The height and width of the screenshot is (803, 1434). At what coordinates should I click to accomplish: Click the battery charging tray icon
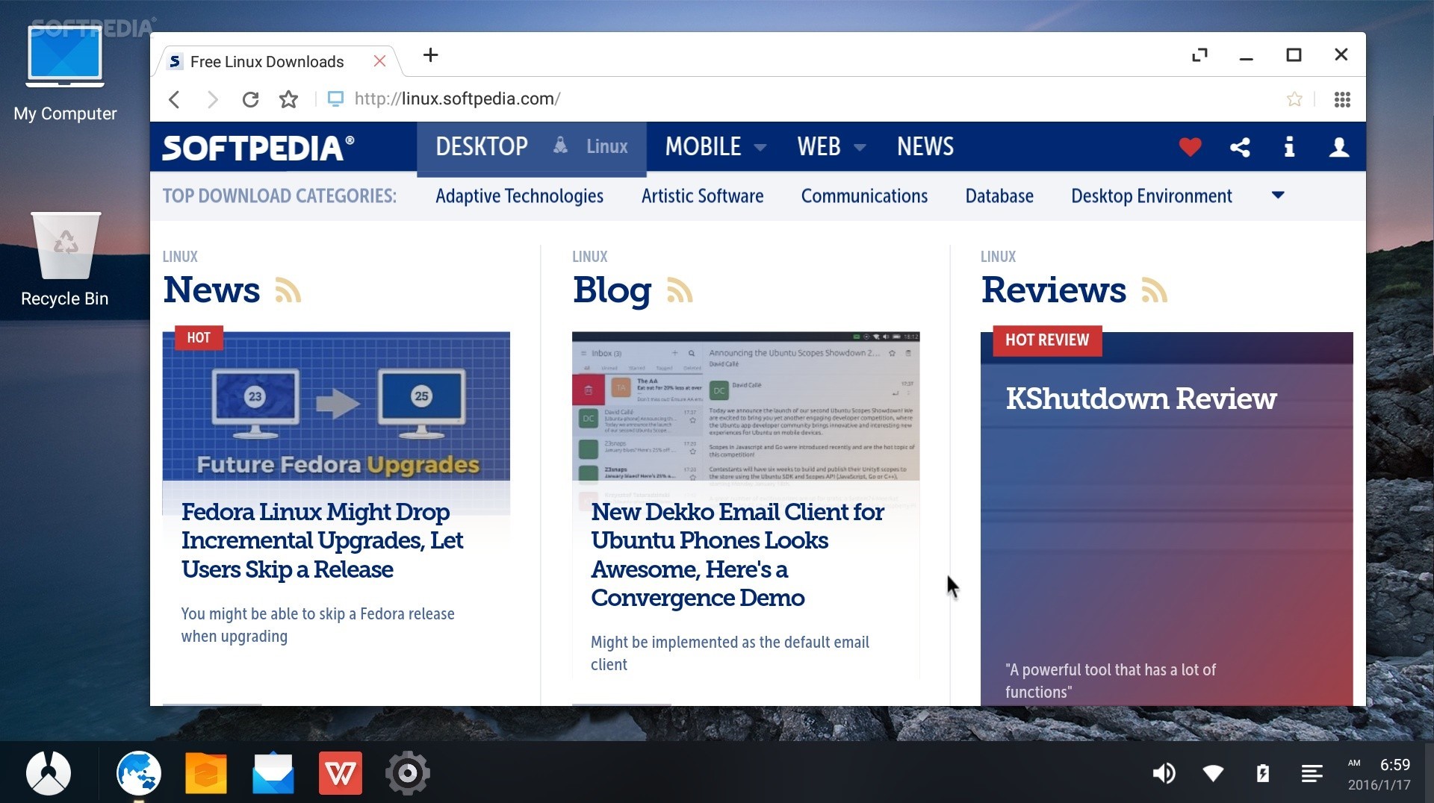[x=1263, y=773]
